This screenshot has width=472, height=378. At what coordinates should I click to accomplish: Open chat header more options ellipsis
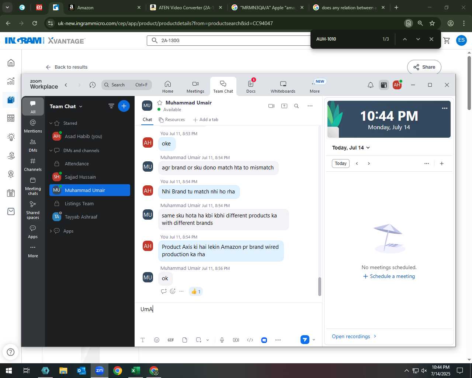coord(310,106)
